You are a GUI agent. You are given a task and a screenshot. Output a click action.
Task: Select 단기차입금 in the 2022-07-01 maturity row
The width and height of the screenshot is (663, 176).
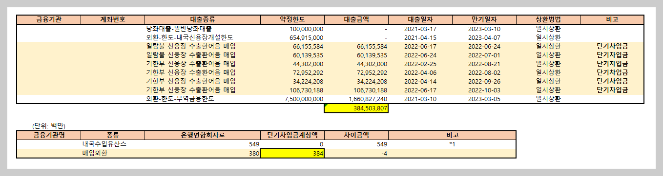[x=612, y=55]
